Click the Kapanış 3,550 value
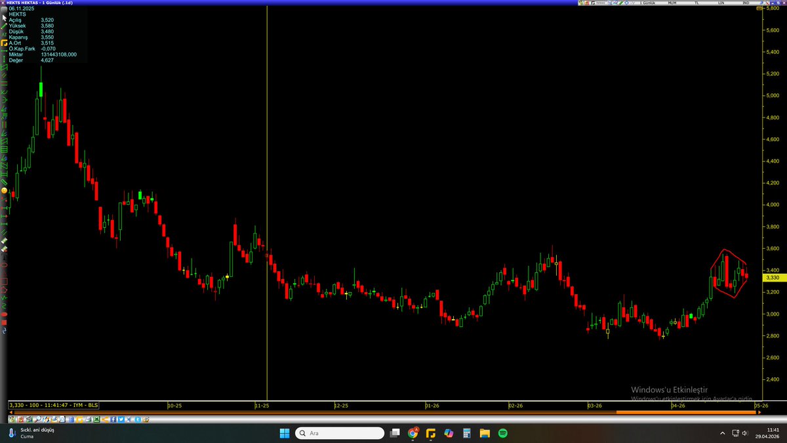787x443 pixels. click(47, 37)
